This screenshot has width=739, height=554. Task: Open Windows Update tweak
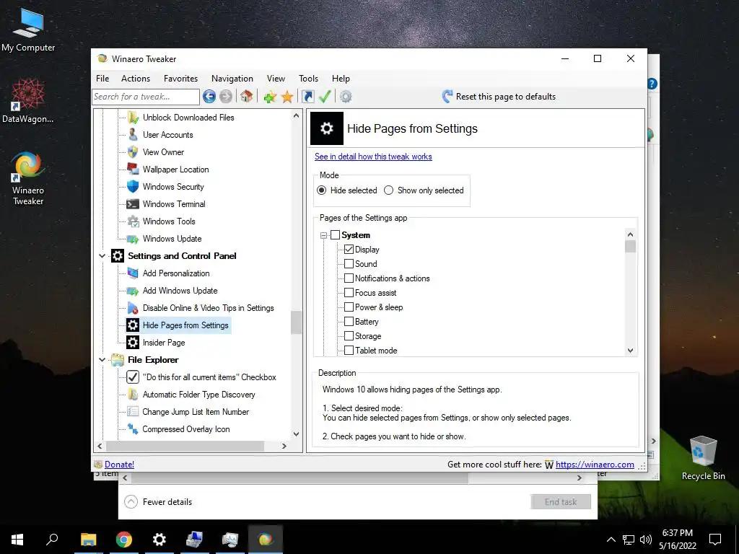pyautogui.click(x=172, y=239)
